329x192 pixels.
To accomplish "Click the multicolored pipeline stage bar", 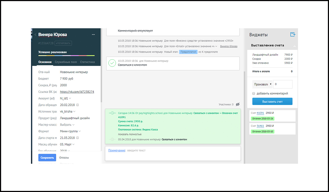I will [66, 56].
